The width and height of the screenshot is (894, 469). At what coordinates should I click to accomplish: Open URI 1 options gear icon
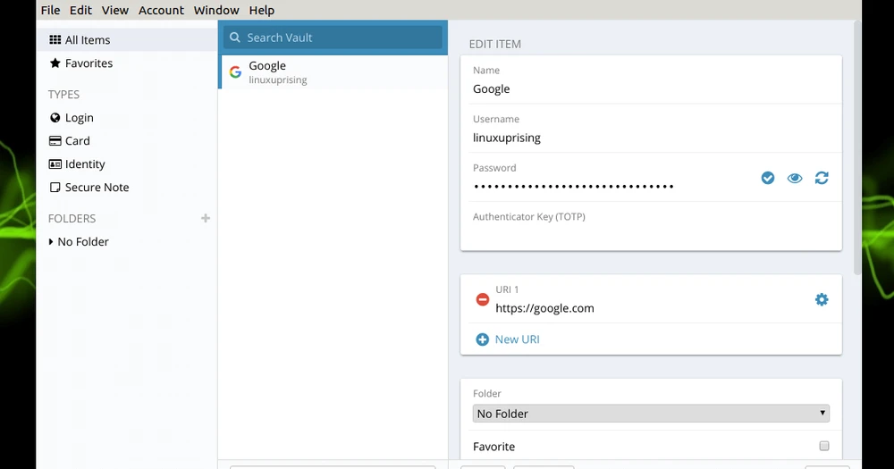click(822, 300)
